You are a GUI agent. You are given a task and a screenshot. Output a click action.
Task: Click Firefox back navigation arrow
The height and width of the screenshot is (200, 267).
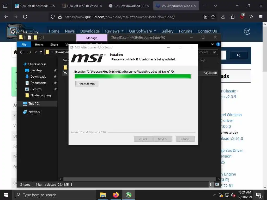tap(6, 17)
